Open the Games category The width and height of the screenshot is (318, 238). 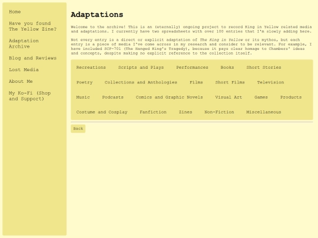point(261,98)
